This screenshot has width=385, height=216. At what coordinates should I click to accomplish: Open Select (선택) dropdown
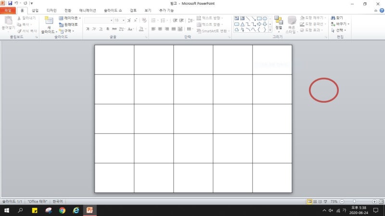click(x=339, y=30)
